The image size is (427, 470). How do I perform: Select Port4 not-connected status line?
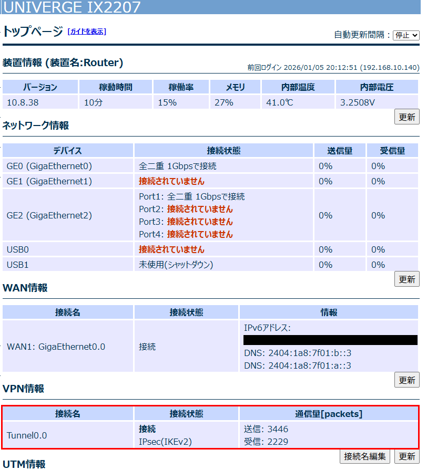coord(186,234)
